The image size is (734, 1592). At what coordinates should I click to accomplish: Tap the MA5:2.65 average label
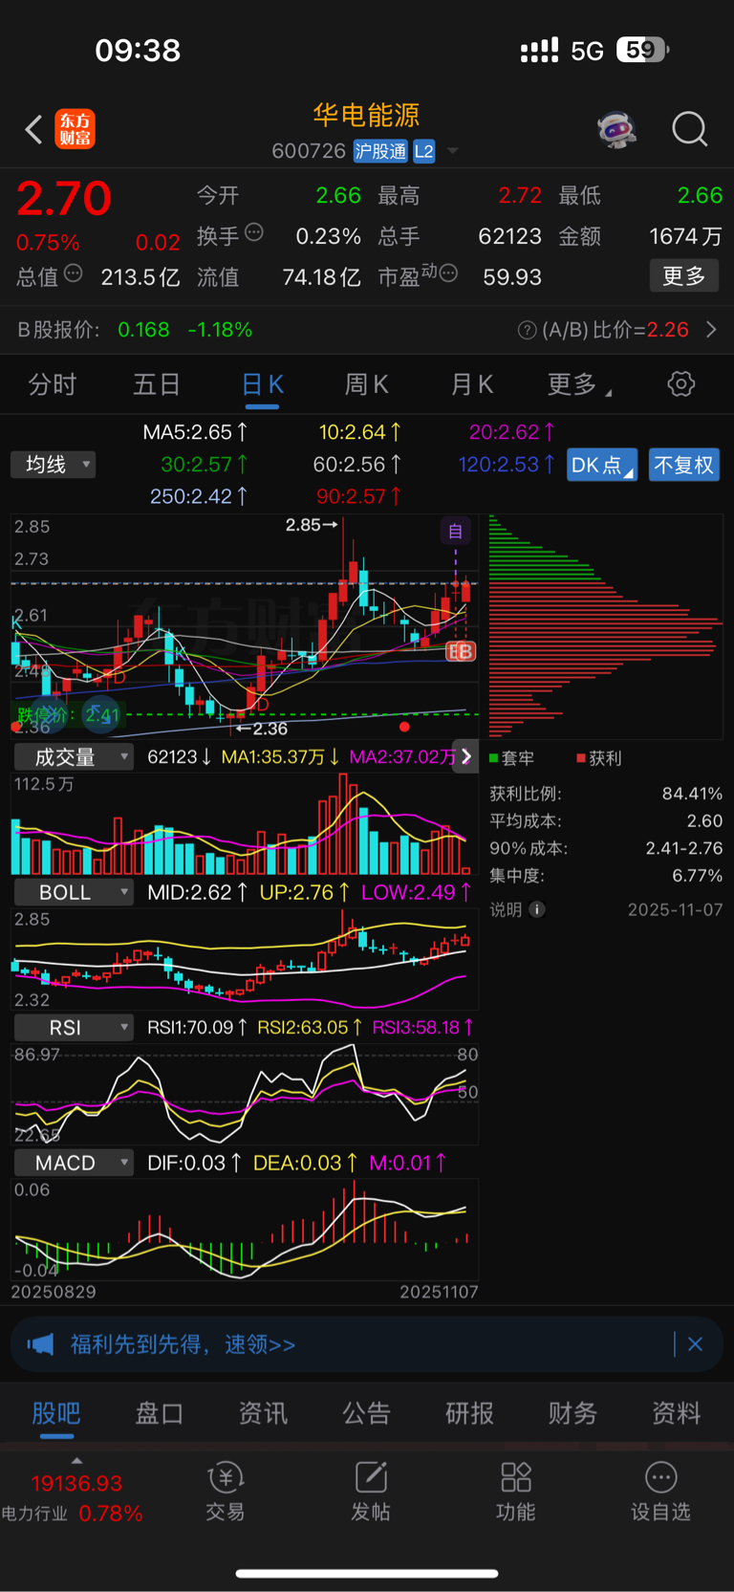click(195, 432)
